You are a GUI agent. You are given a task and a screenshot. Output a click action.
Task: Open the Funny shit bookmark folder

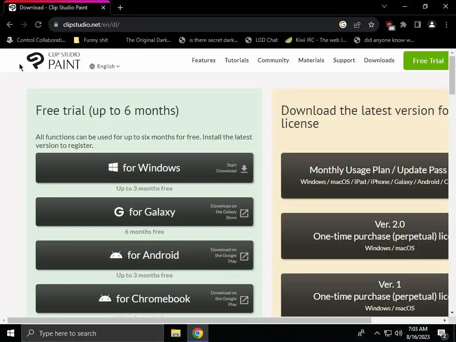coord(91,40)
